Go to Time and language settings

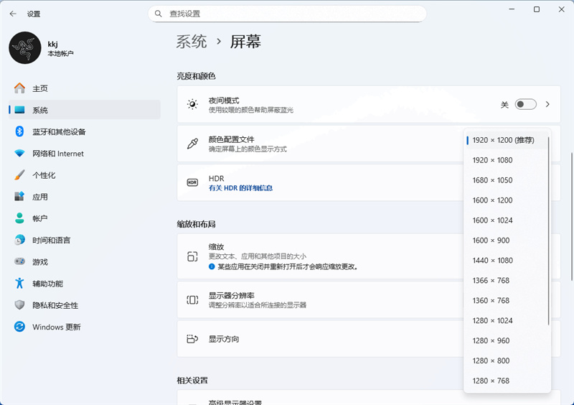pos(51,240)
